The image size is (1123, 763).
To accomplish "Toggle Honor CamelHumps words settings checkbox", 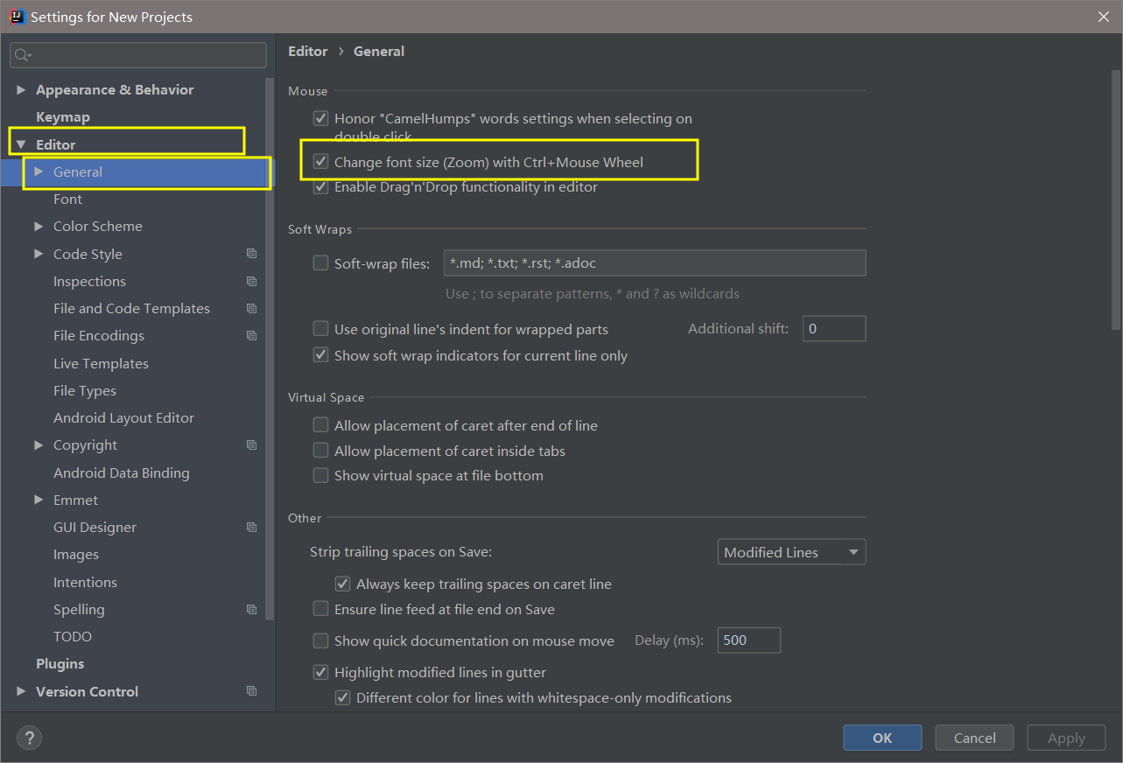I will tap(320, 118).
